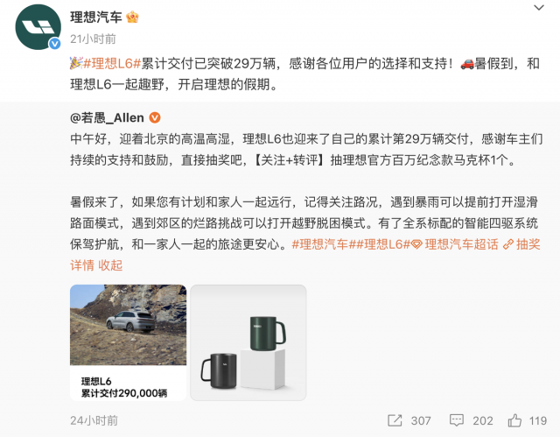The image size is (560, 437).
Task: Open @若愚_Allen's profile
Action: point(107,117)
